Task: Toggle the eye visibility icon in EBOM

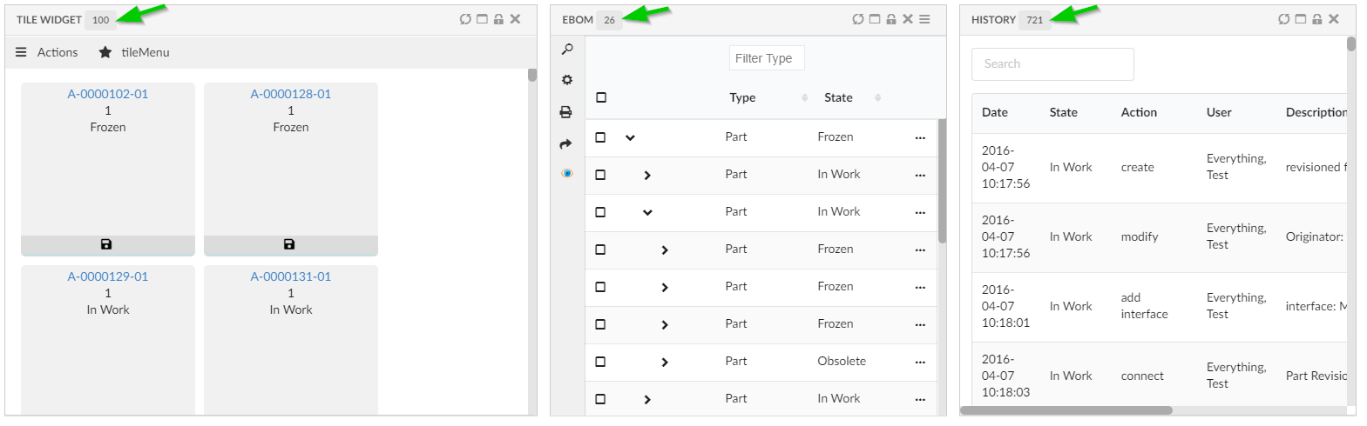Action: click(567, 173)
